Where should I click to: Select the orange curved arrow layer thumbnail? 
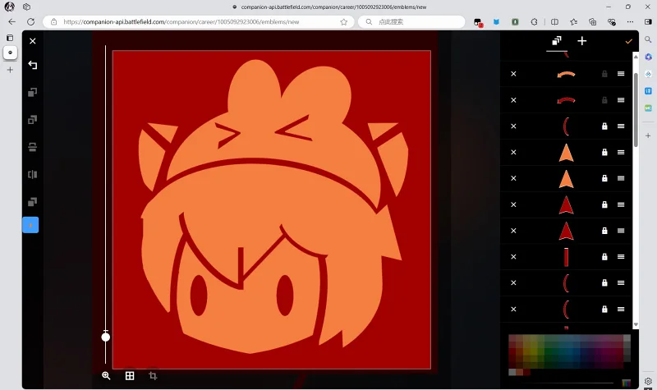[x=566, y=75]
